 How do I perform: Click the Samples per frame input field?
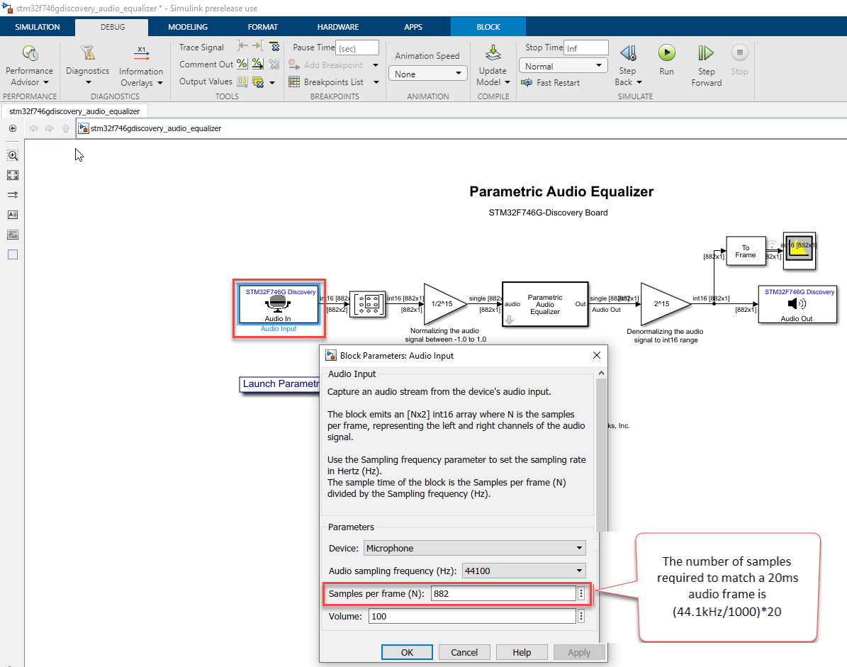[x=503, y=593]
